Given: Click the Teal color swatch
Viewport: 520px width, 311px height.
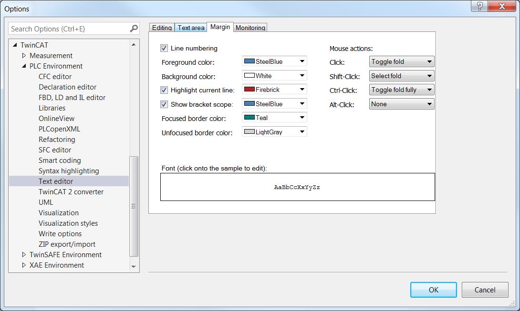Looking at the screenshot, I should [250, 117].
